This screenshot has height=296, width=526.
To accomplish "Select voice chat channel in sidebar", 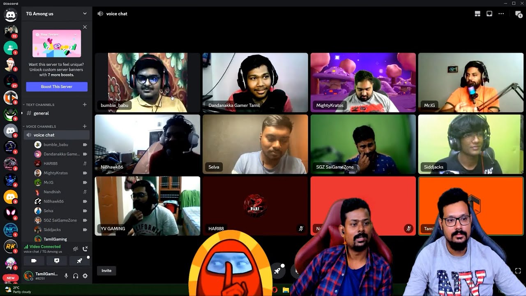I will click(x=56, y=135).
